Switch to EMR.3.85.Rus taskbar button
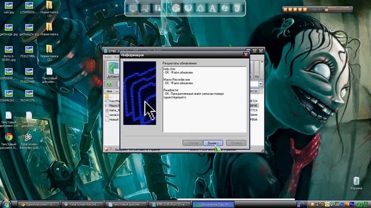This screenshot has width=371, height=208. tap(170, 205)
